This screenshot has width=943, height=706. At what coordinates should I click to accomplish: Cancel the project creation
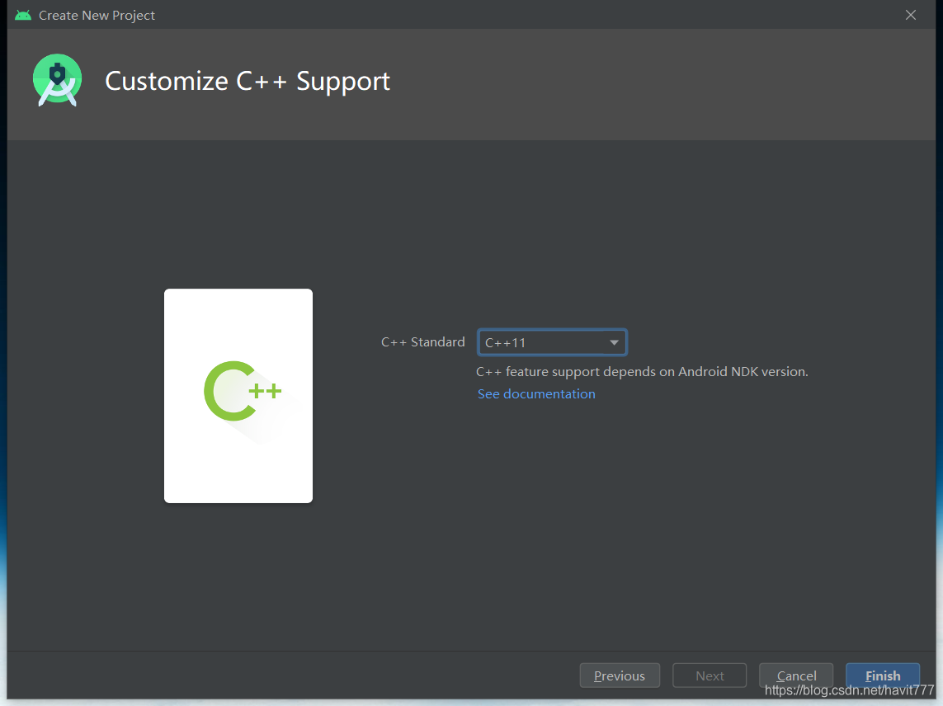(x=796, y=675)
